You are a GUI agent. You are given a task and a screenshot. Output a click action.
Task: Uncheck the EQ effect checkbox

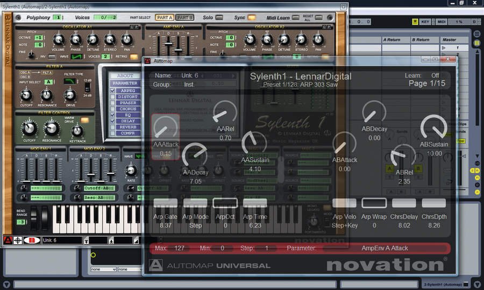coord(113,115)
